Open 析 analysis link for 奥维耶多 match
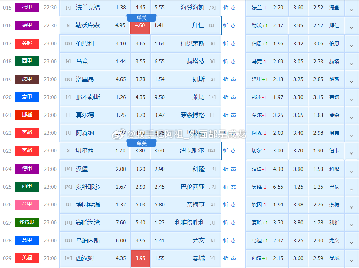The image size is (359, 268). click(x=226, y=187)
